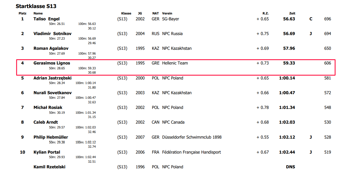Click the Startklasse S13 heading
The height and width of the screenshot is (175, 360).
pos(36,6)
